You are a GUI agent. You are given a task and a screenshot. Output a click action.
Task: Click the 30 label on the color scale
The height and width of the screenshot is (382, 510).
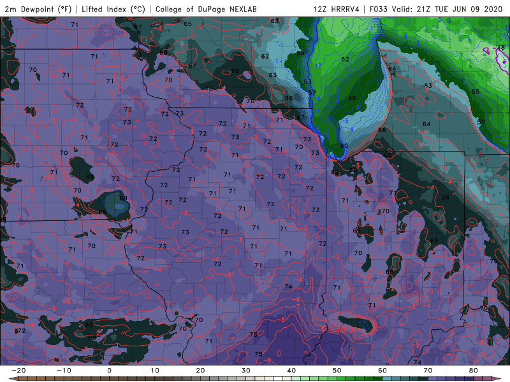coord(246,371)
